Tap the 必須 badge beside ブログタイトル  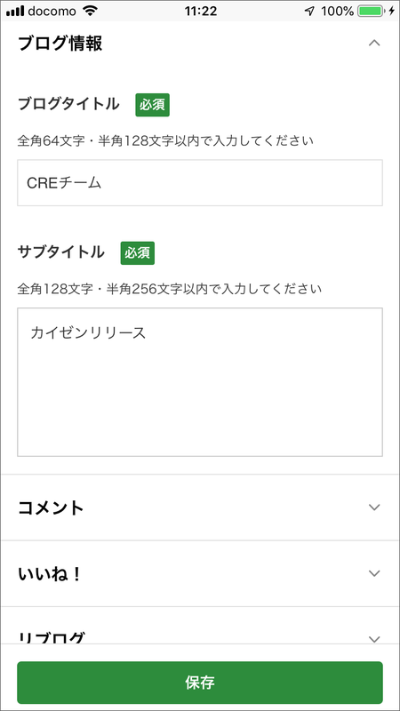click(152, 105)
